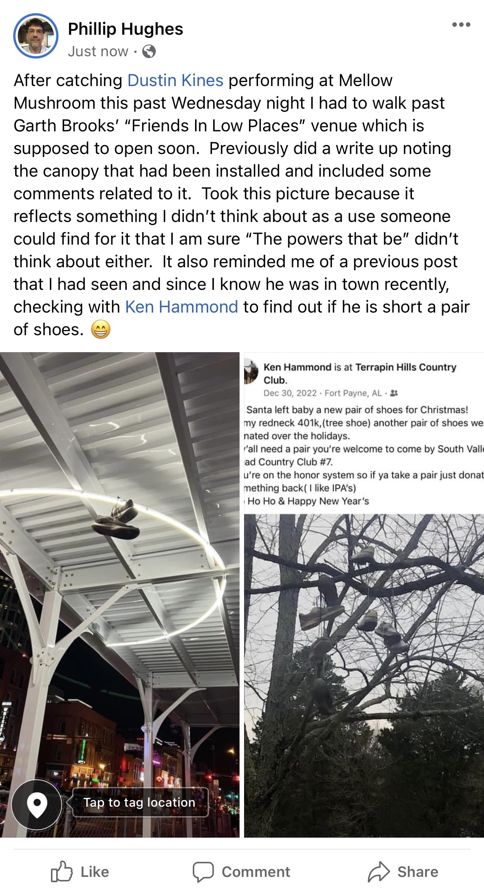Tap the tree shoes picture in screenshot
484x892 pixels.
point(364,676)
